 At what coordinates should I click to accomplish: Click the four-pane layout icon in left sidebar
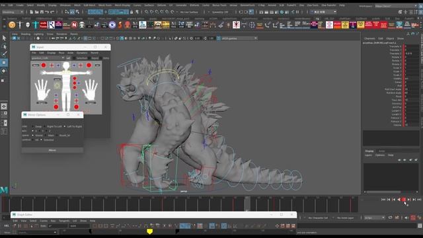(x=4, y=114)
